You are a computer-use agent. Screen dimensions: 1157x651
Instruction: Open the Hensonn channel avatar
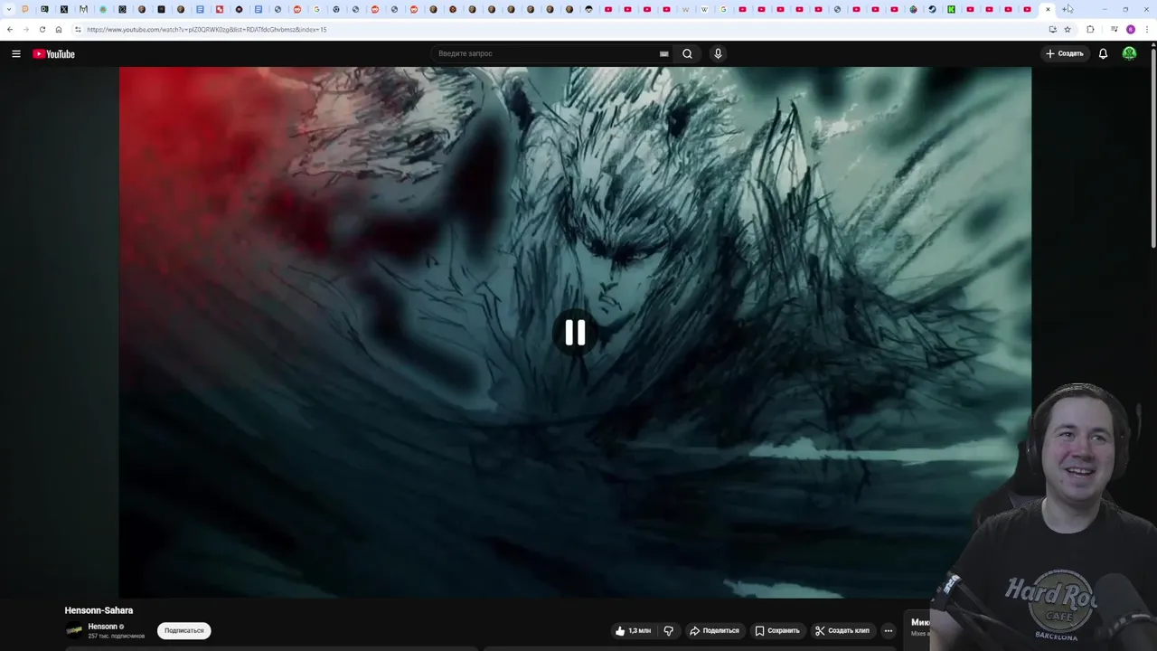74,630
